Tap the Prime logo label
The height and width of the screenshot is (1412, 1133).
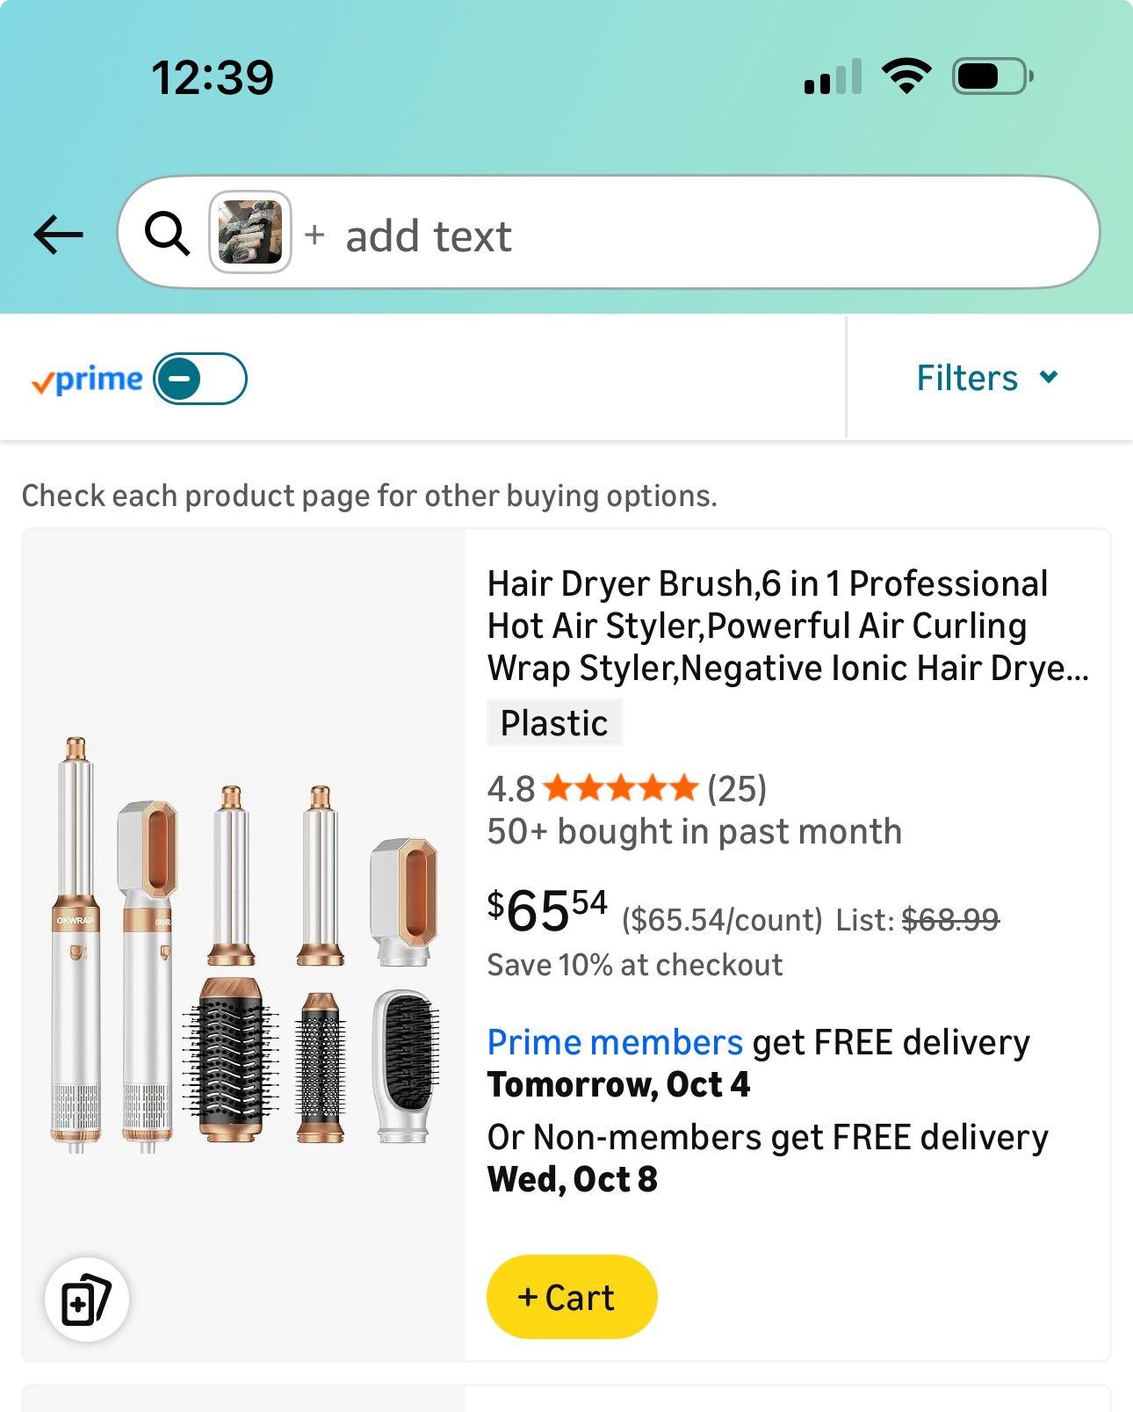87,380
